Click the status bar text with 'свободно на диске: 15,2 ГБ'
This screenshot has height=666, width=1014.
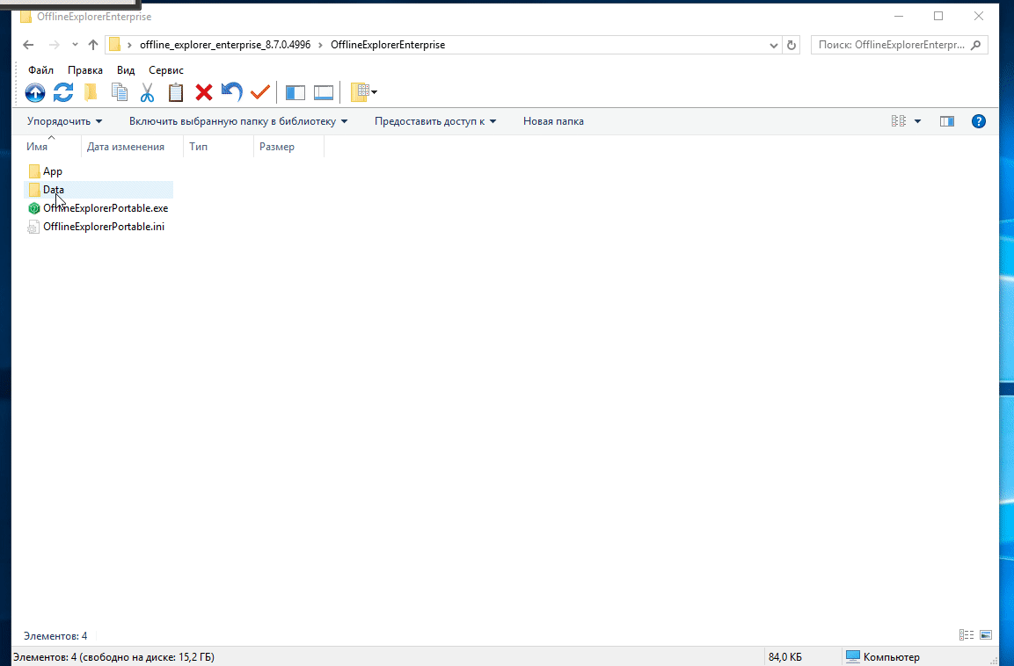tap(113, 657)
